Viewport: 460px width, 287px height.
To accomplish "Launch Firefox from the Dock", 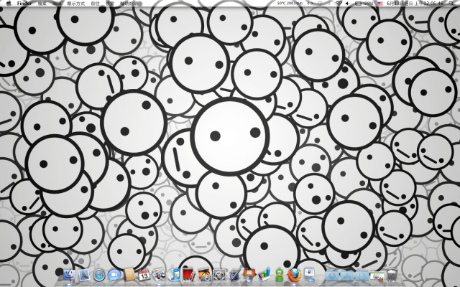I will click(294, 276).
